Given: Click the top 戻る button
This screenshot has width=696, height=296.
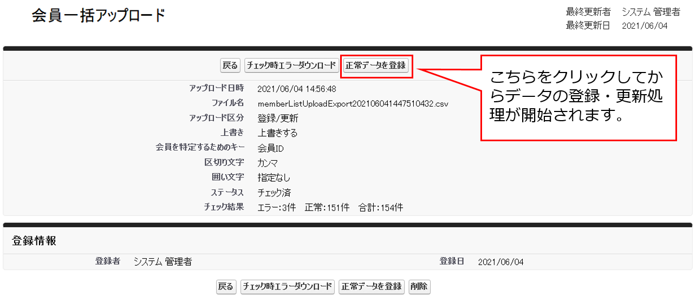Looking at the screenshot, I should [x=230, y=65].
